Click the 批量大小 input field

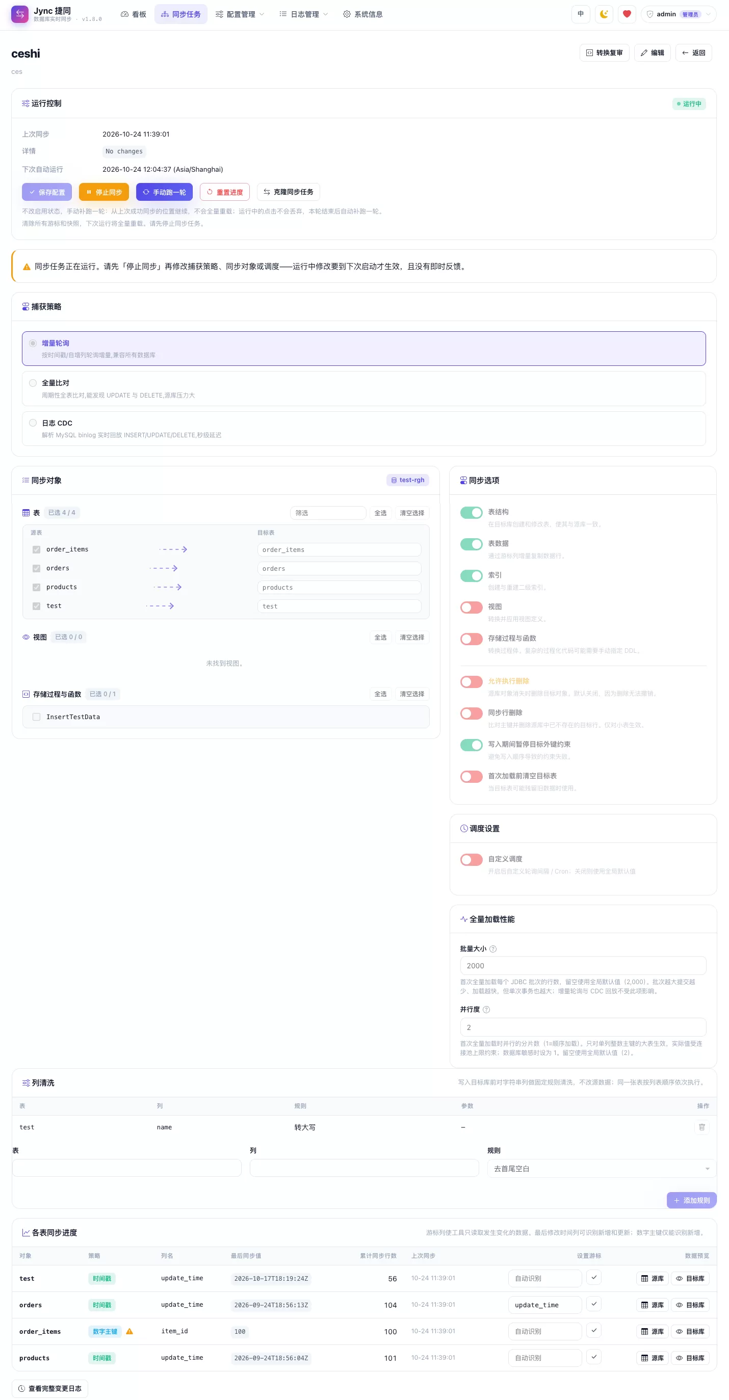point(583,966)
